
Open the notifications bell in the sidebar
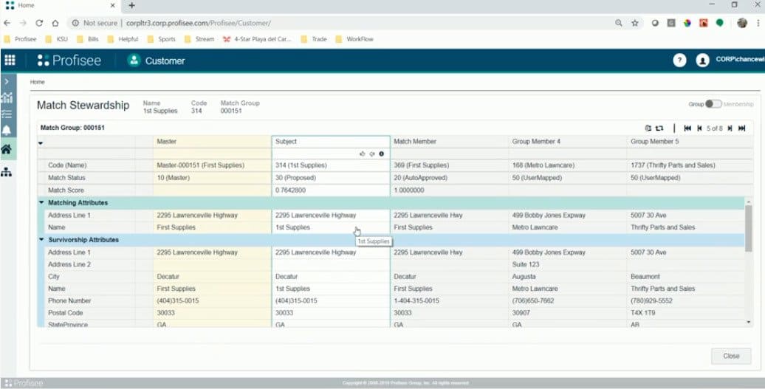coord(7,131)
